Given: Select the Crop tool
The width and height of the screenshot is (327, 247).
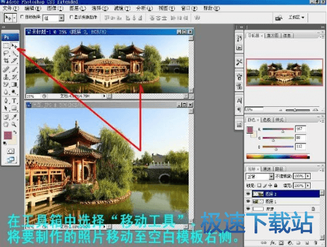Looking at the screenshot, I should (x=6, y=61).
